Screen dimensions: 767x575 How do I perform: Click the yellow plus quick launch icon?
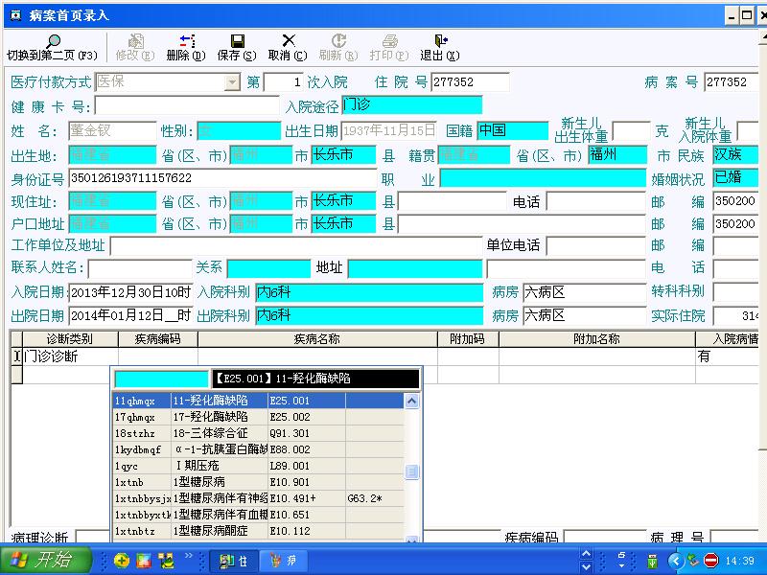click(x=122, y=561)
